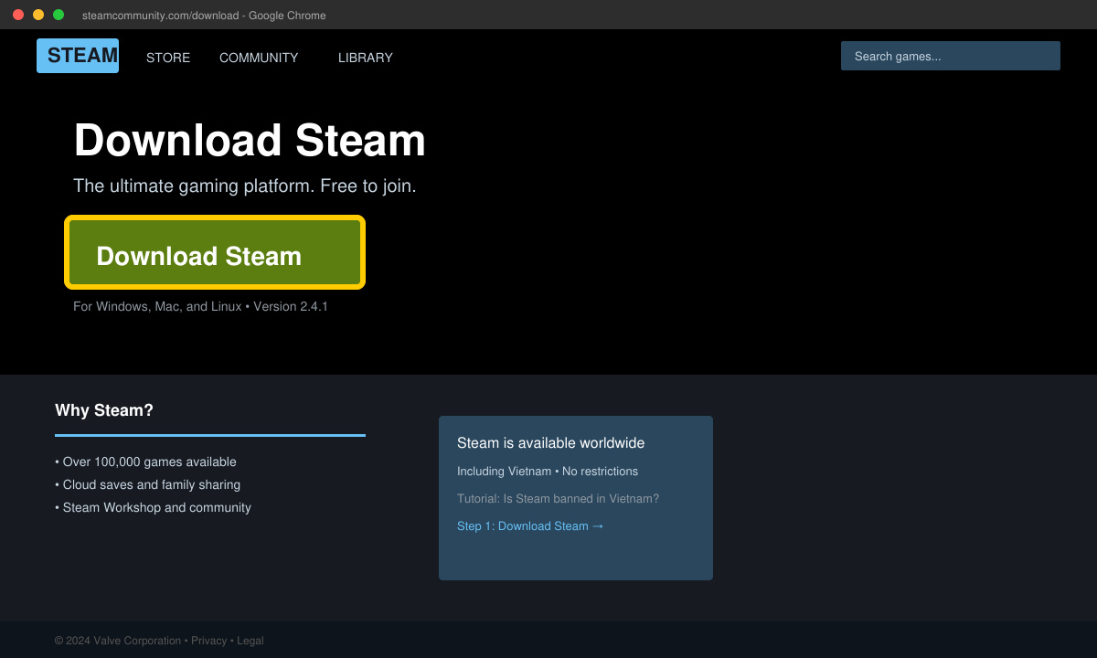
Task: Minimize the window with the yellow button
Action: (38, 15)
